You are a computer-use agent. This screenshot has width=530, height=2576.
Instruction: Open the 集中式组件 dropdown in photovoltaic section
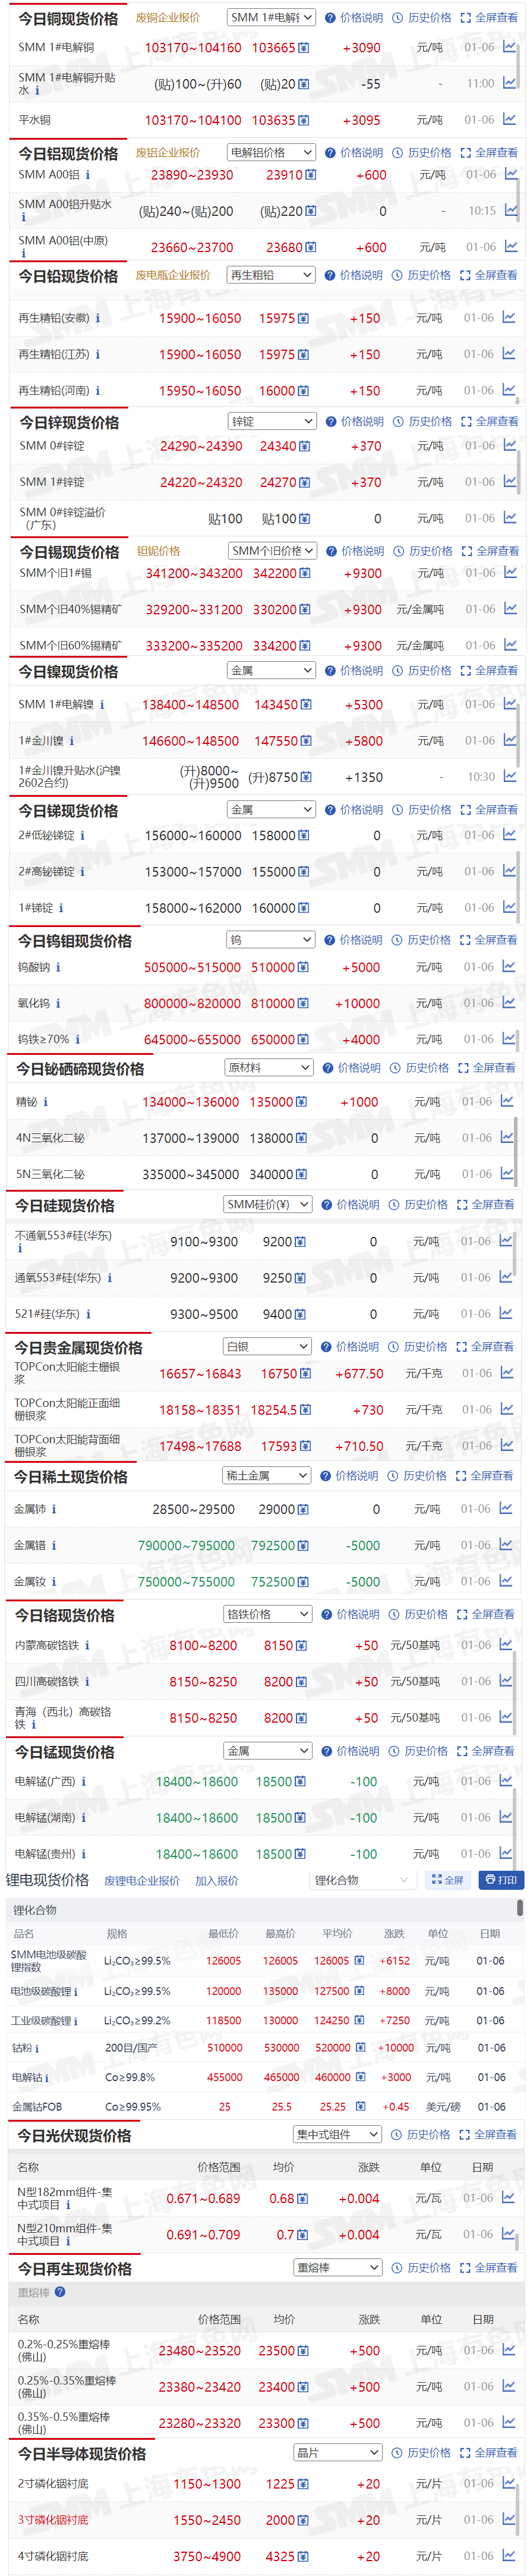(x=337, y=2134)
